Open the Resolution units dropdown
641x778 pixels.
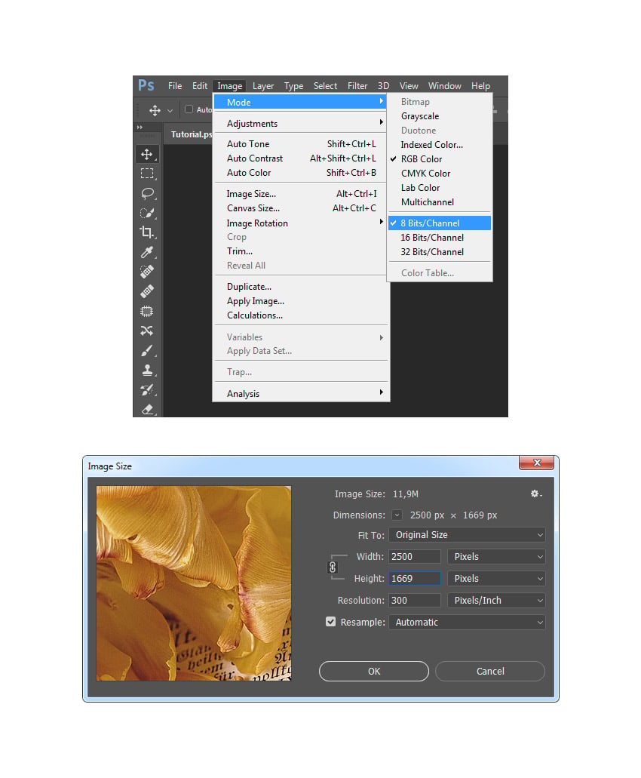pyautogui.click(x=496, y=601)
